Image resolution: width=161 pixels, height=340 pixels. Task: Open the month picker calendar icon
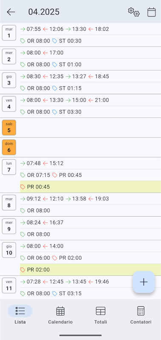pyautogui.click(x=152, y=12)
